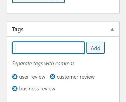The image size is (126, 102).
Task: Select the "business review" tag label
Action: click(37, 89)
